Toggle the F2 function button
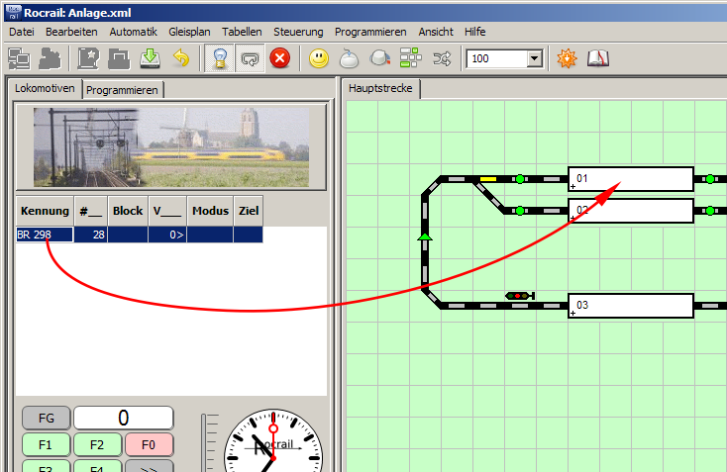Screen dimensions: 727x472 97,444
